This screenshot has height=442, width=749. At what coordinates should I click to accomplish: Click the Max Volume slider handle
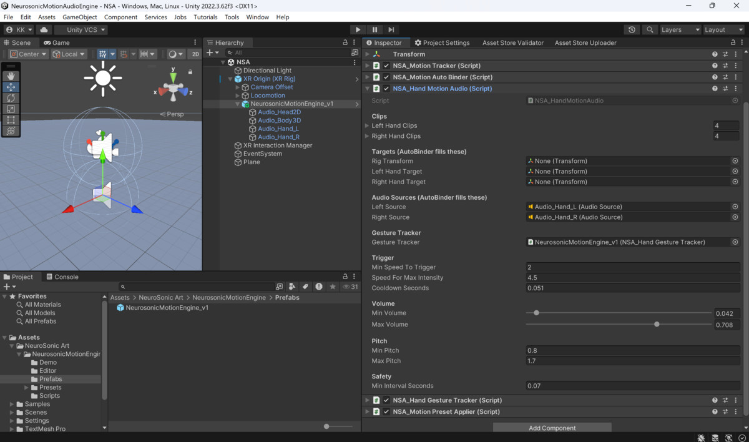coord(657,324)
